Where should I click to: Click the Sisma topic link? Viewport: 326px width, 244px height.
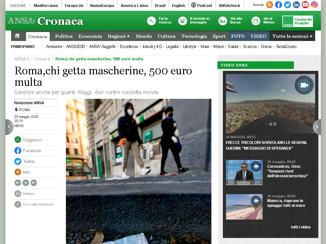click(x=266, y=46)
